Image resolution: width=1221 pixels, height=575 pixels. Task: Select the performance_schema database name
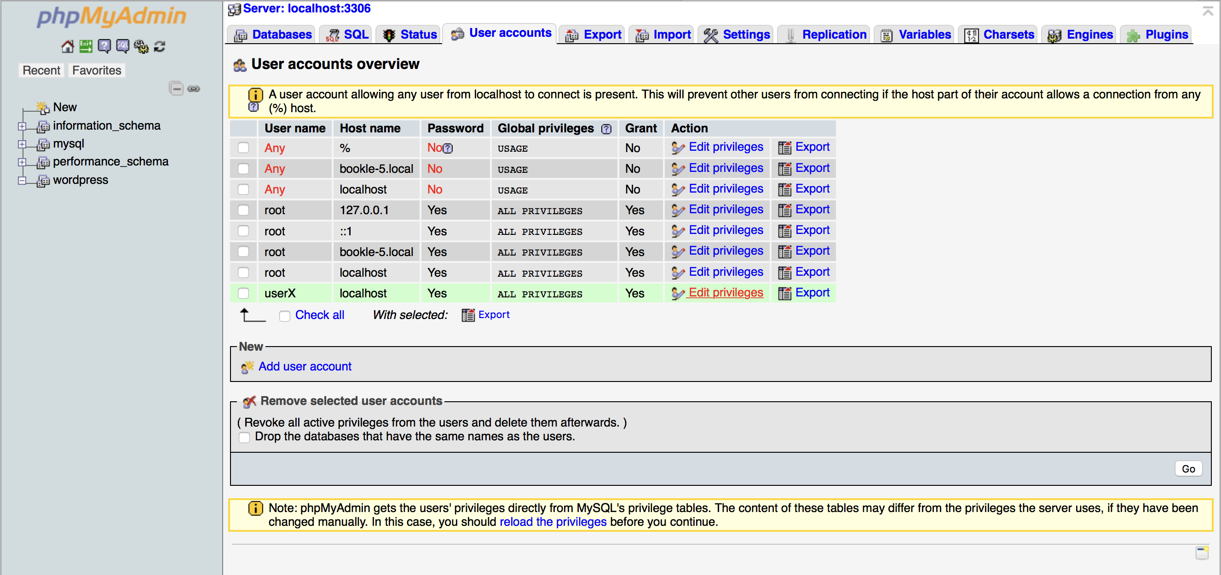[x=110, y=161]
